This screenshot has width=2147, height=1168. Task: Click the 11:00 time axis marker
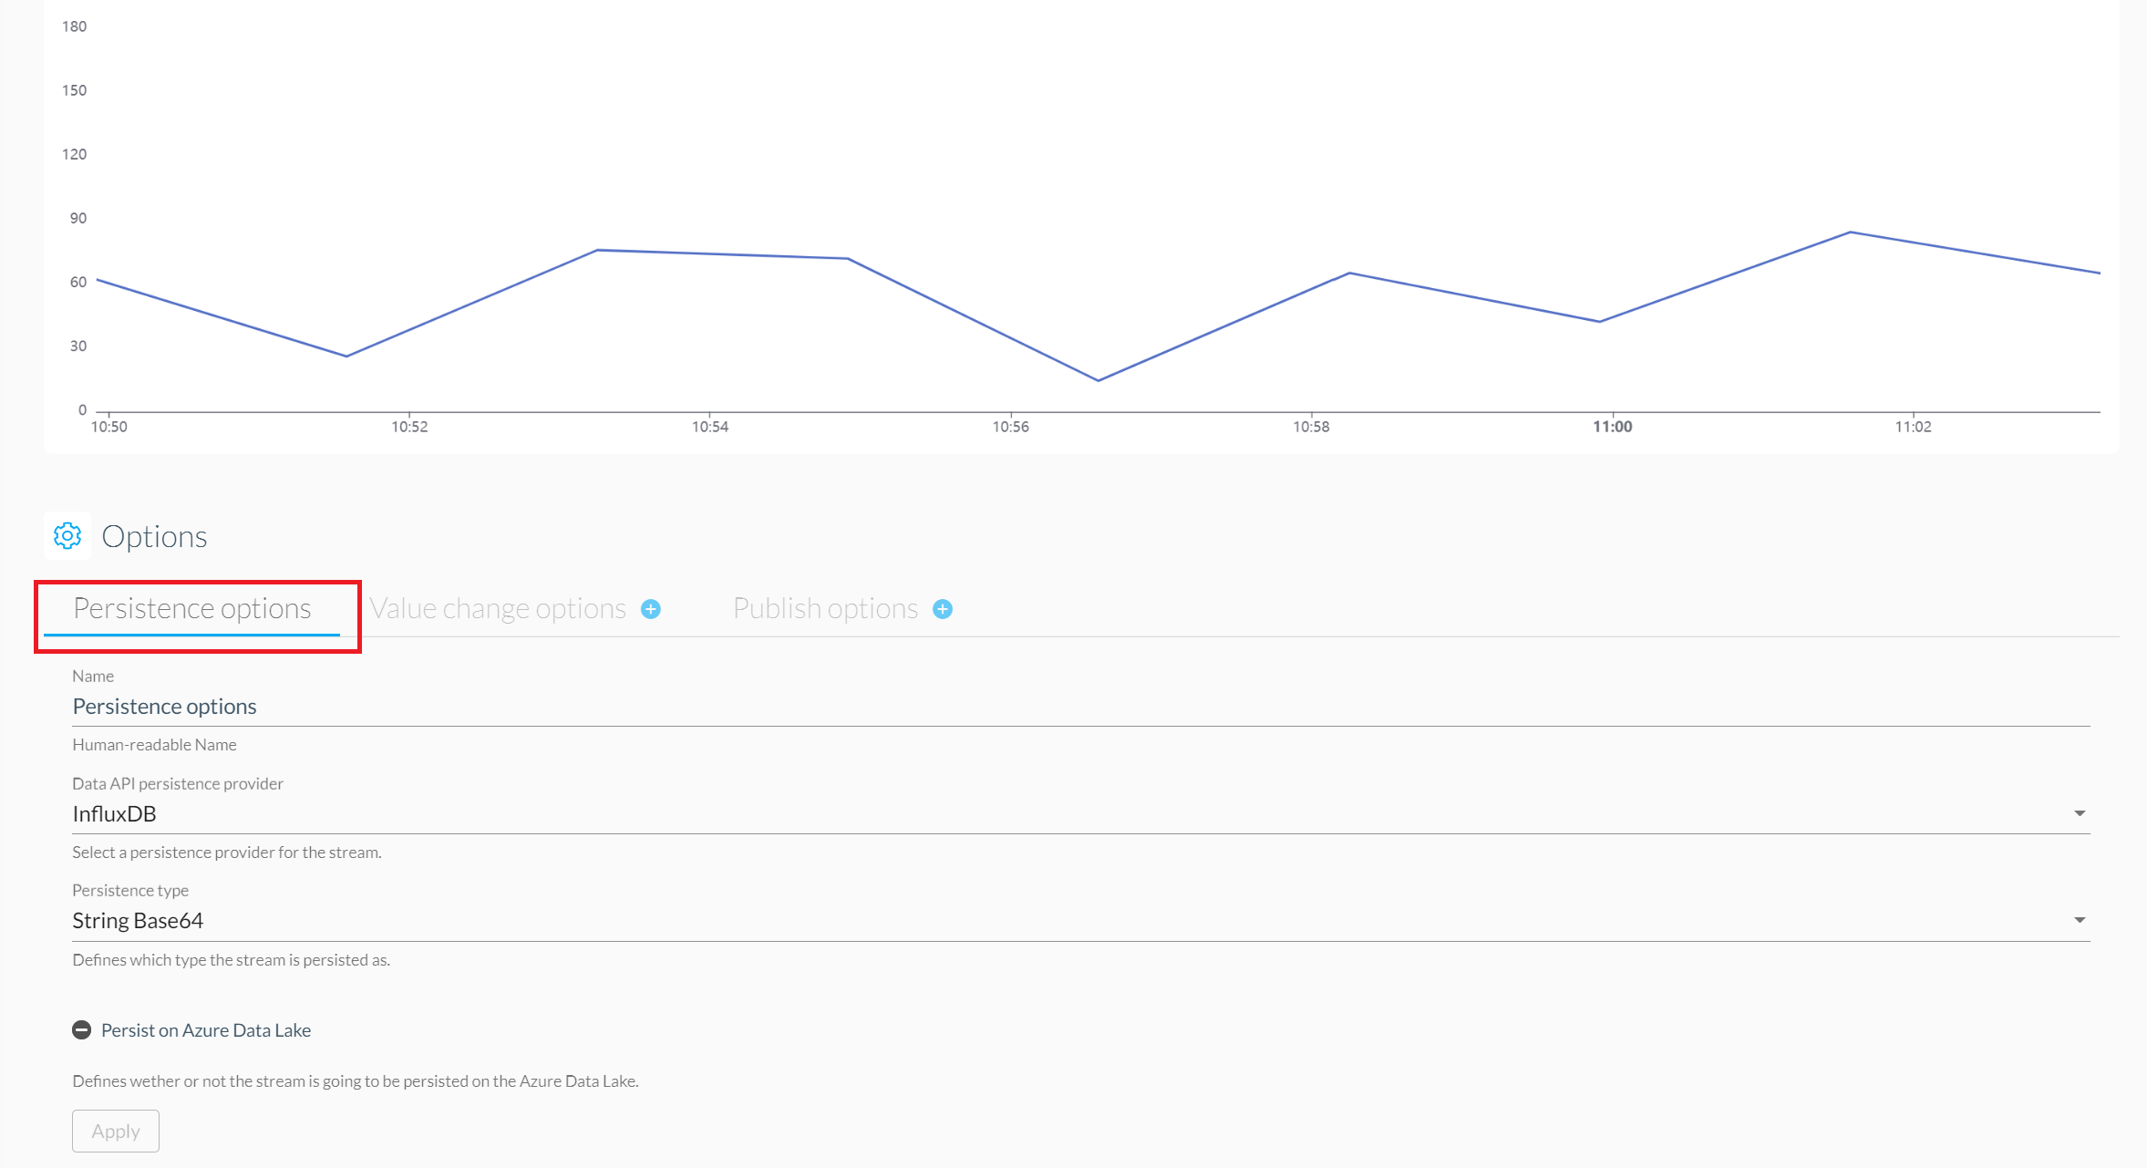(1612, 427)
